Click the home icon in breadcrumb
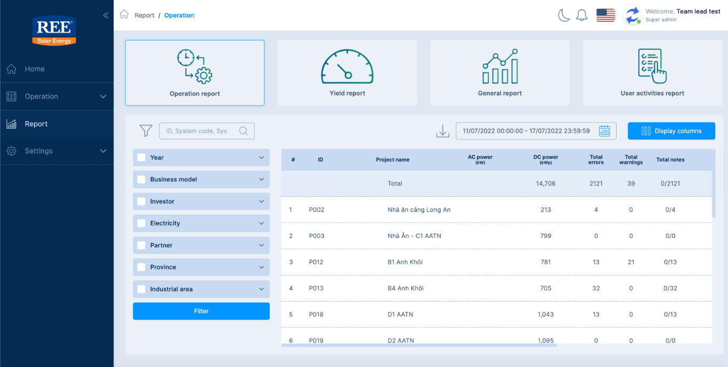 pyautogui.click(x=124, y=15)
